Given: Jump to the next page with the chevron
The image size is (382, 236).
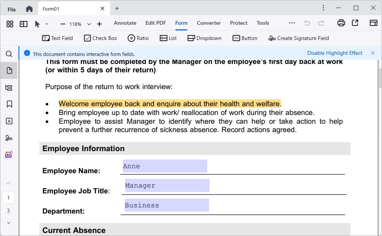Looking at the screenshot, I should click(x=8, y=223).
